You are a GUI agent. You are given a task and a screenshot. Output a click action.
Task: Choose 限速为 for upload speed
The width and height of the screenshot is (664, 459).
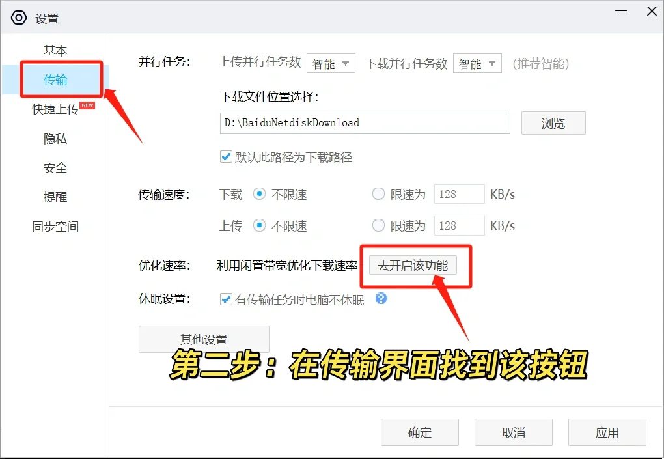(378, 226)
